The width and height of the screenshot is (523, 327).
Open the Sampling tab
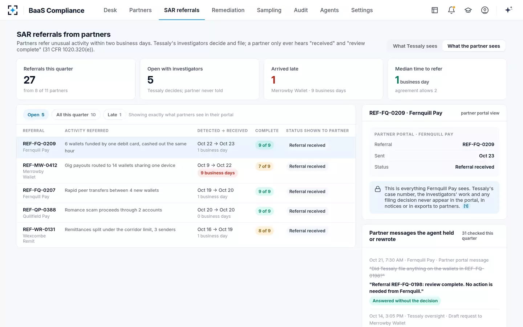[x=269, y=10]
